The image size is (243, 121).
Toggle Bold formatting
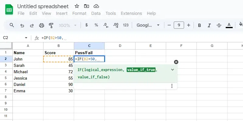(200, 25)
